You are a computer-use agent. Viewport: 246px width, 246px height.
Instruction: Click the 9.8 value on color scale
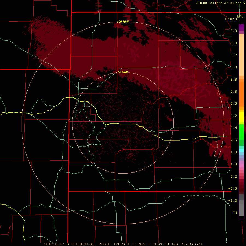[234, 31]
